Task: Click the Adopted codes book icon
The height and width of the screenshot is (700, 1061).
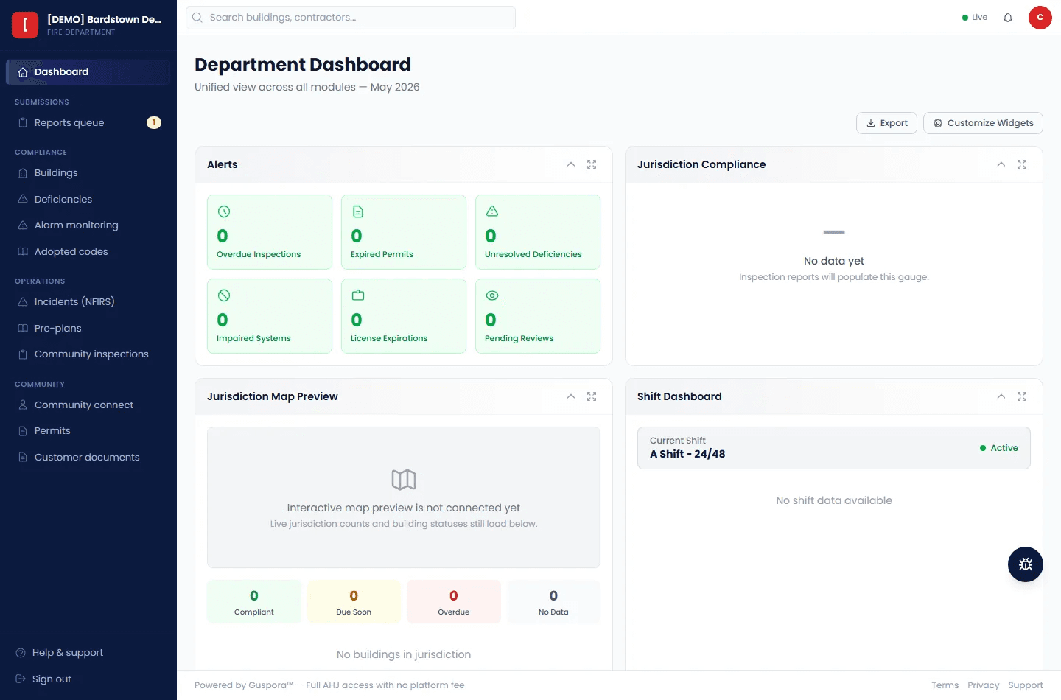Action: (x=23, y=251)
